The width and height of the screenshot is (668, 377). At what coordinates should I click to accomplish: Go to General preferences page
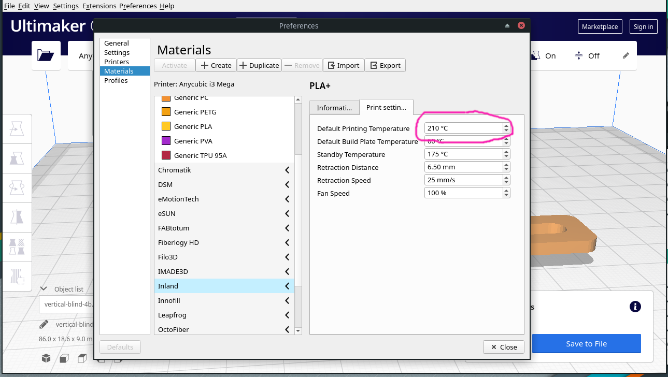tap(124, 43)
